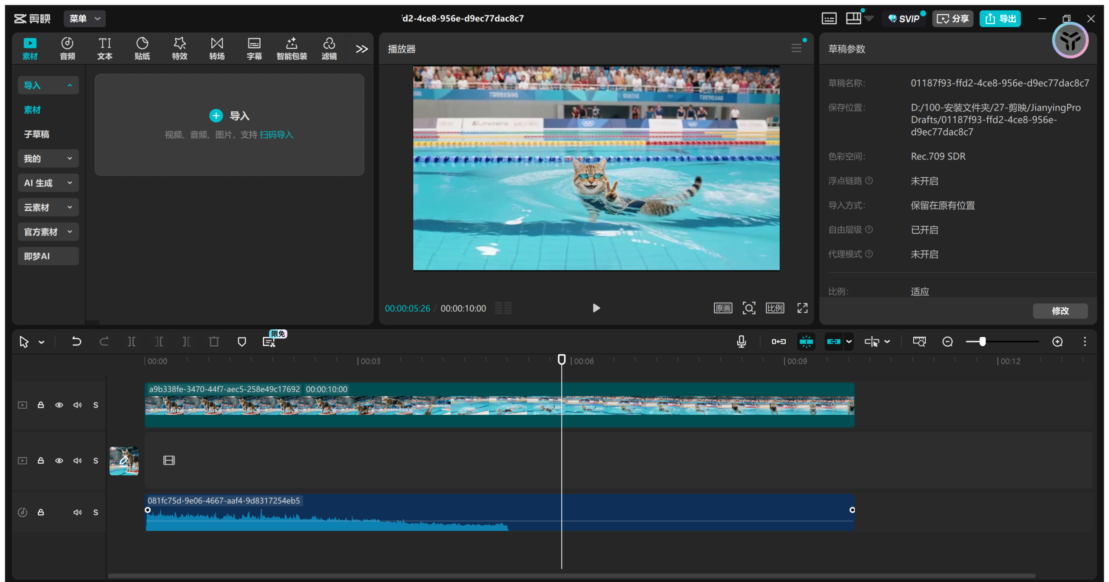Click the 比例 ratio icon in player
This screenshot has width=1109, height=582.
(775, 308)
